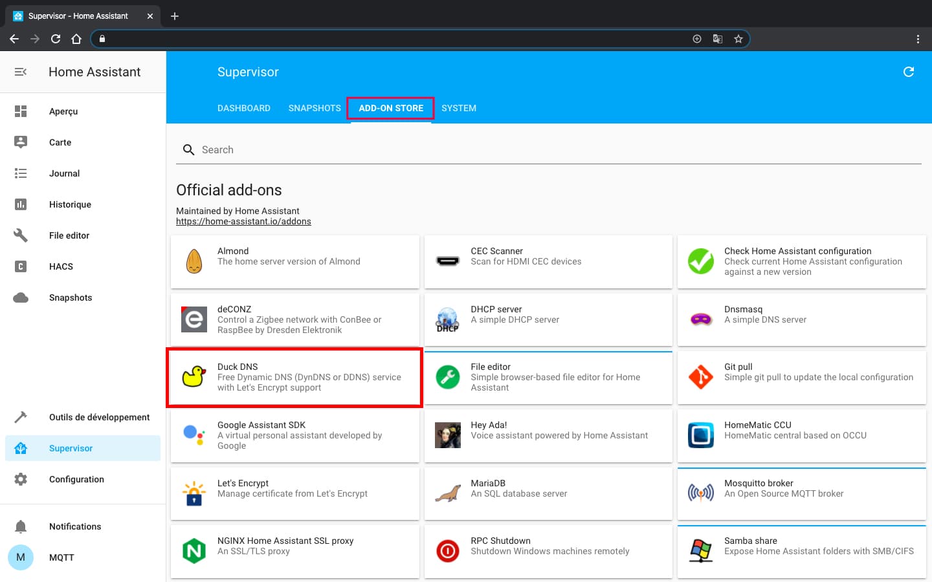Click the Google Assistant SDK icon

coord(194,435)
